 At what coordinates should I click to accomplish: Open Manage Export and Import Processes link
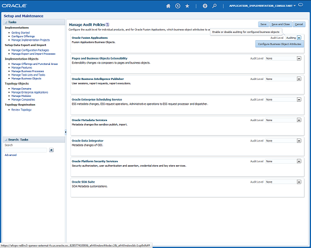pyautogui.click(x=34, y=54)
